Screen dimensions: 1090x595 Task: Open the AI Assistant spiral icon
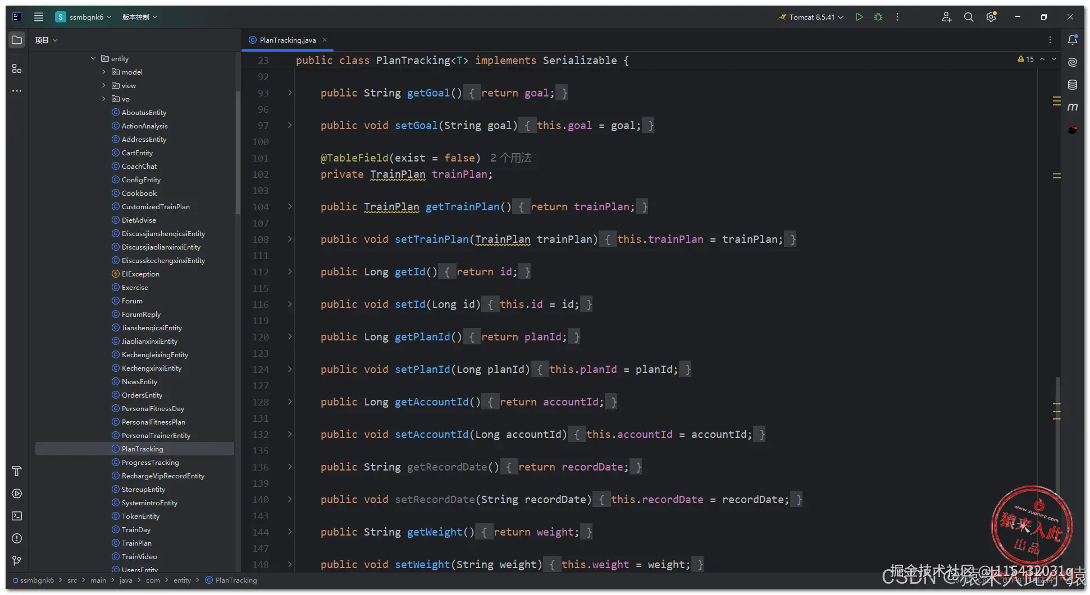click(1073, 62)
